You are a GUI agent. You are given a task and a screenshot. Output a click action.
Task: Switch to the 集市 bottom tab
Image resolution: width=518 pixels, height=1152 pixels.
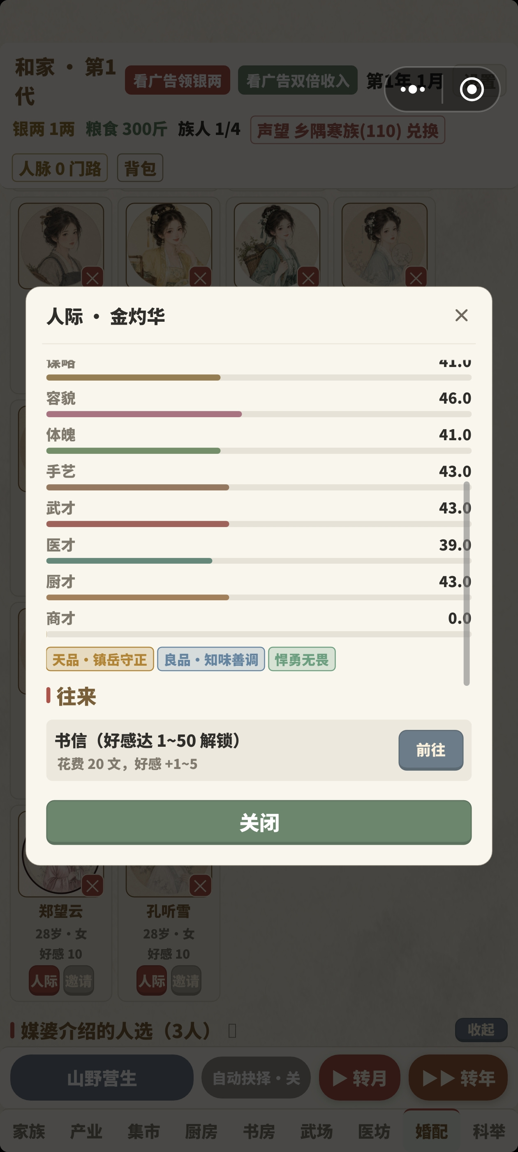(143, 1131)
